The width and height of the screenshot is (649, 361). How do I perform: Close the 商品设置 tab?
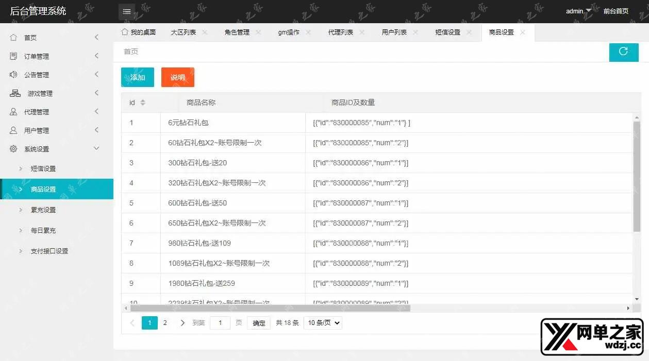[x=523, y=32]
